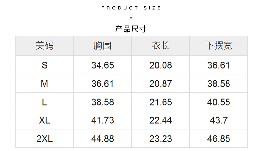
Task: Click the 衣长 column header
Action: (x=161, y=46)
